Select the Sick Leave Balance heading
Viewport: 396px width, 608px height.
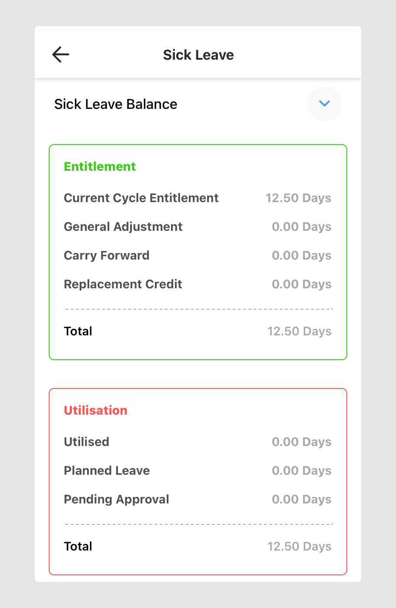point(116,104)
